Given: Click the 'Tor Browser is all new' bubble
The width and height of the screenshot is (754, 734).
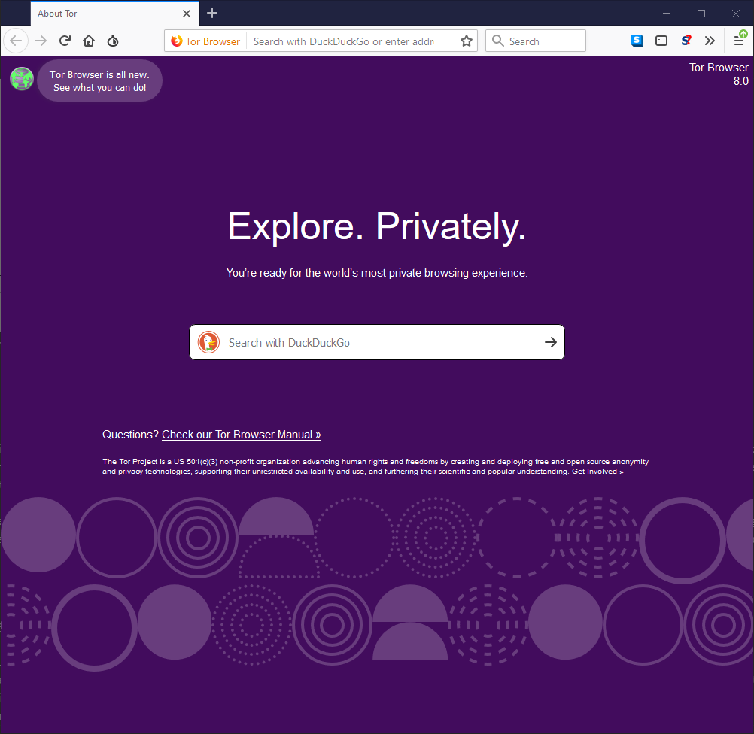Looking at the screenshot, I should pos(99,80).
